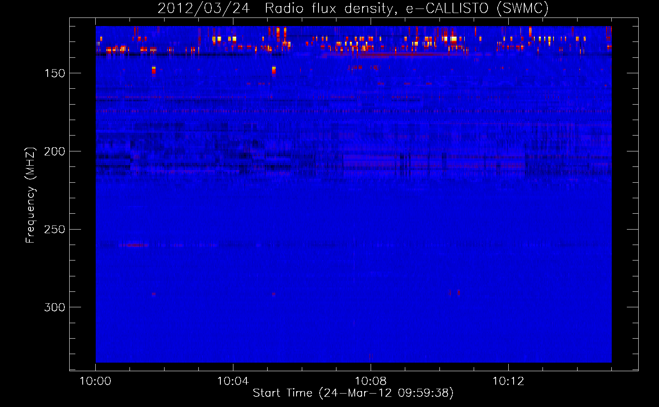Screen dimensions: 659x407
Task: Click the 'Frequency (MHZ)' axis label
Action: pos(31,195)
